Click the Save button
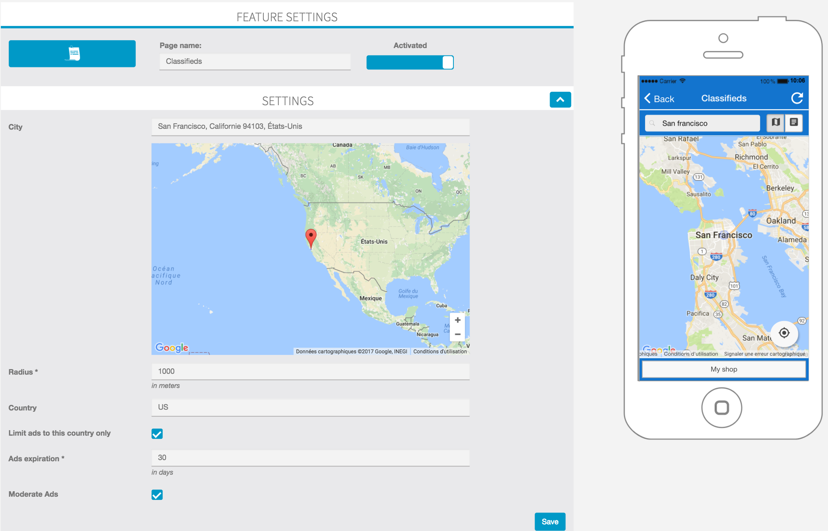 point(550,522)
